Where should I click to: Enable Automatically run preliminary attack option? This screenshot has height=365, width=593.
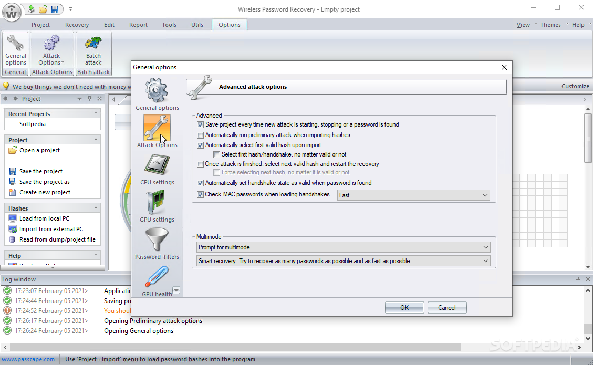pyautogui.click(x=201, y=135)
